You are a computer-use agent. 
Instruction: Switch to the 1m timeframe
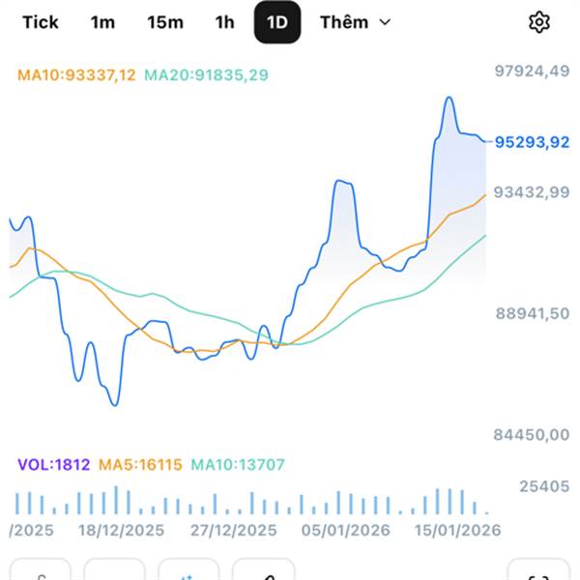point(102,22)
